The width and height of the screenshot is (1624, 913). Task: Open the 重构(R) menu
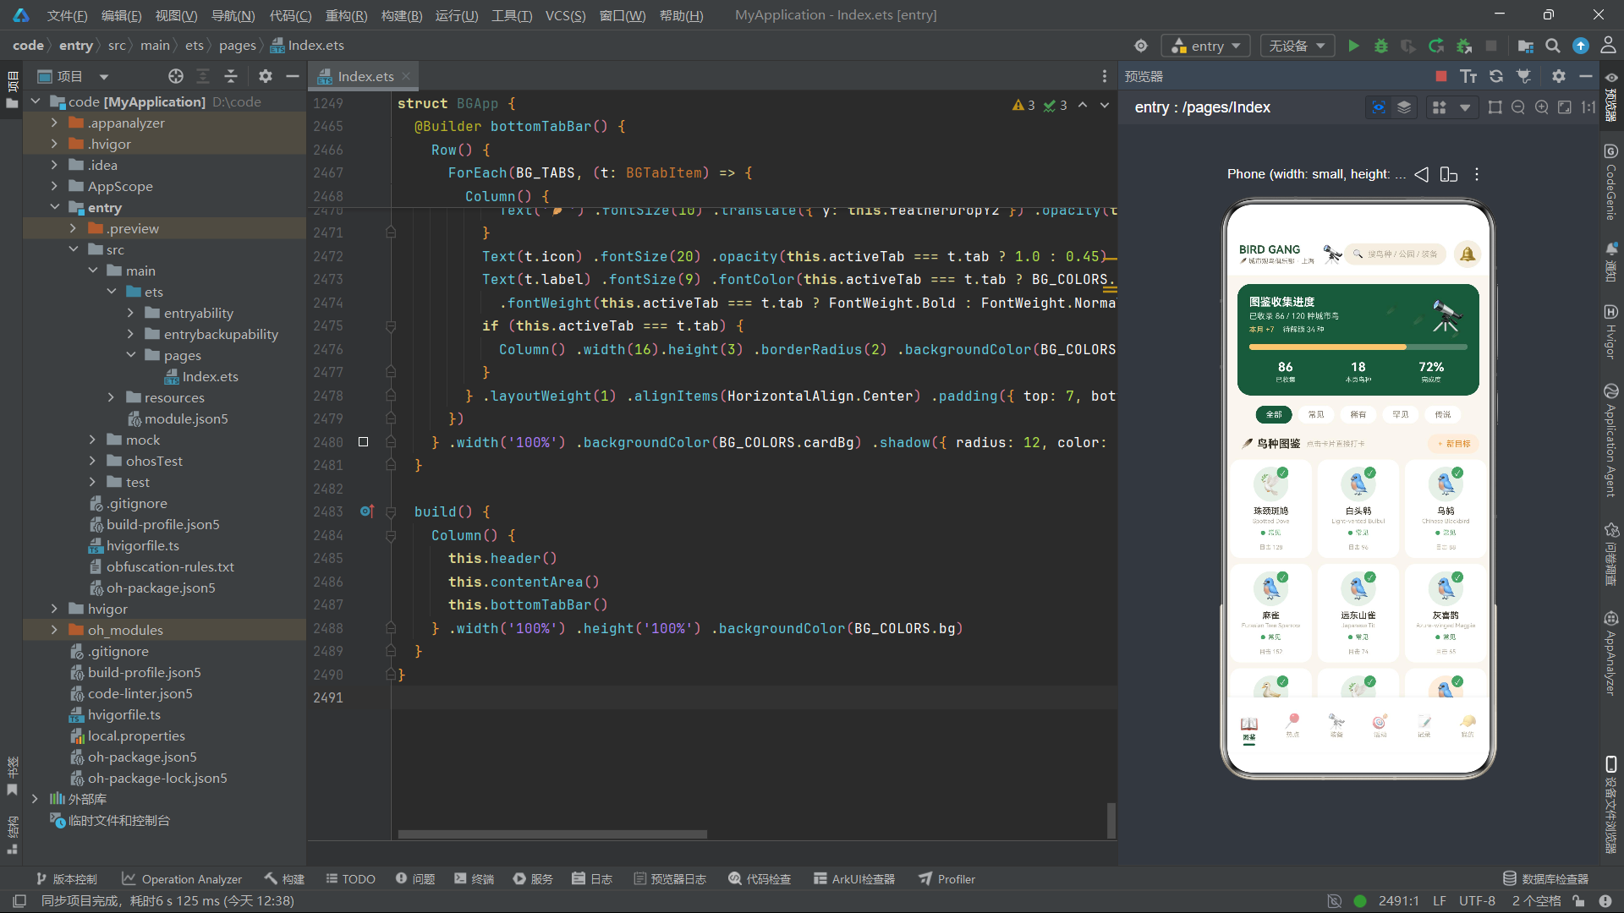coord(346,15)
